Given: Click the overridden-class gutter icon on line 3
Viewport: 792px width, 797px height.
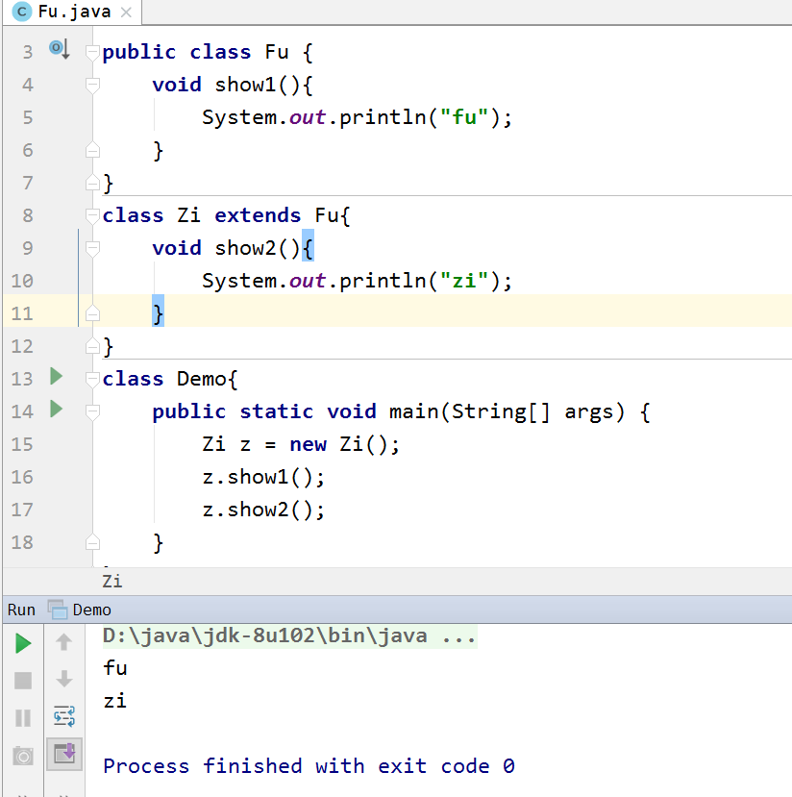Looking at the screenshot, I should tap(60, 49).
